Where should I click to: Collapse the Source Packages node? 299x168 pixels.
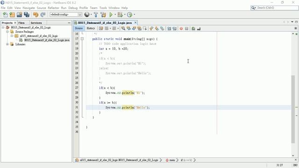(x=7, y=32)
